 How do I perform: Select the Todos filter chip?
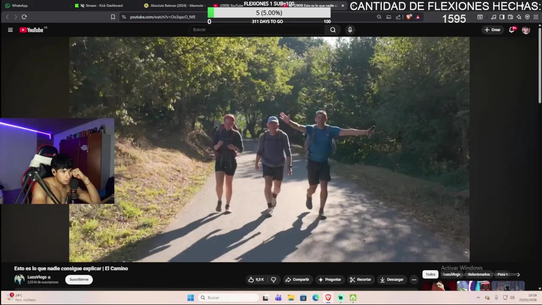point(430,274)
